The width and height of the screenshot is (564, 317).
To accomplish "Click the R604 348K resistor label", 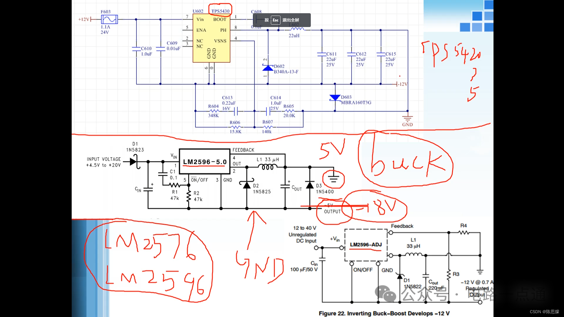I will pos(214,111).
